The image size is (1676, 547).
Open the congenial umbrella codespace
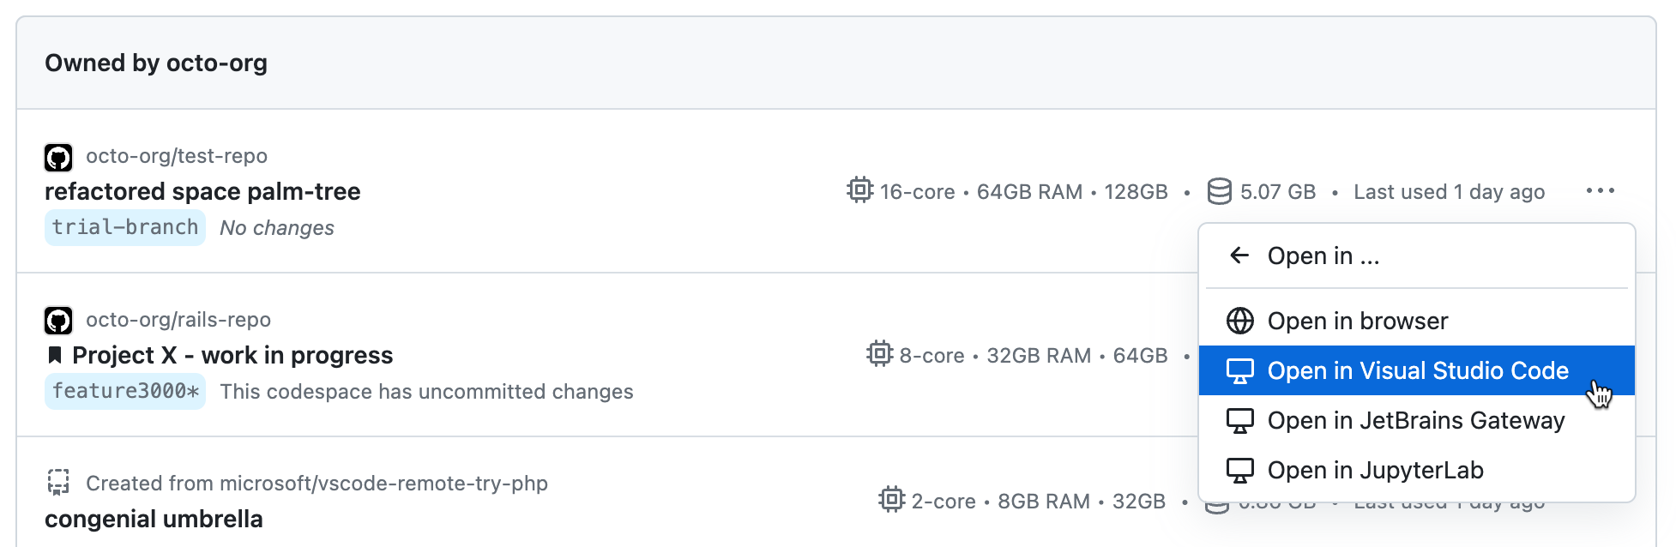coord(154,519)
